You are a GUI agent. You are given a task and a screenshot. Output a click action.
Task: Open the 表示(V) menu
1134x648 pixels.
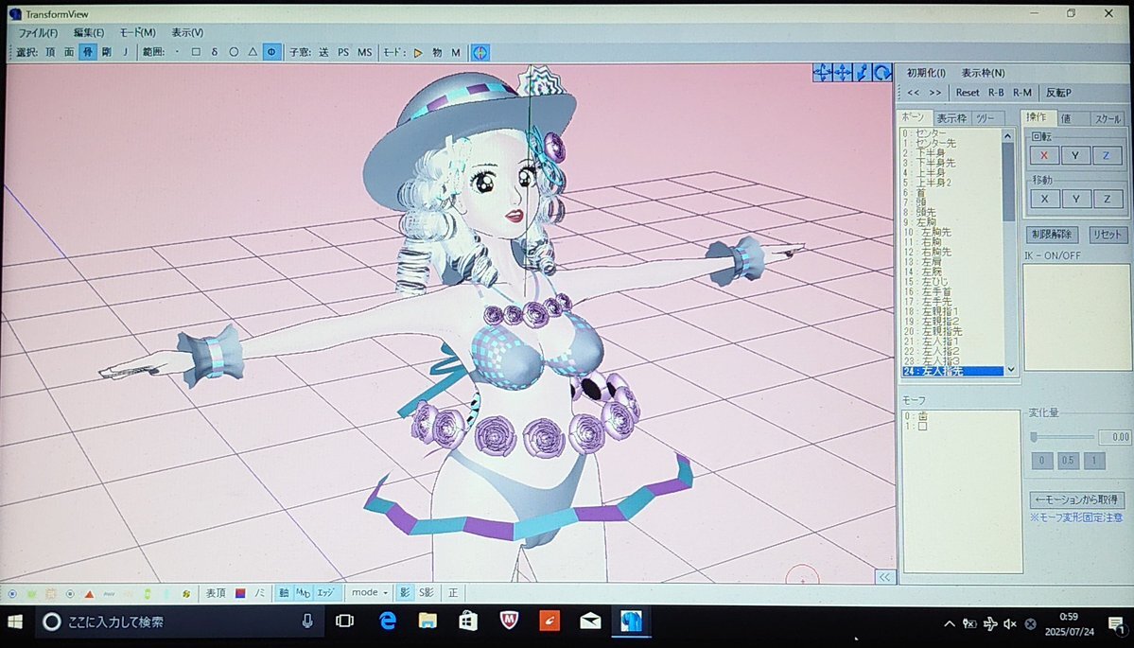coord(187,32)
